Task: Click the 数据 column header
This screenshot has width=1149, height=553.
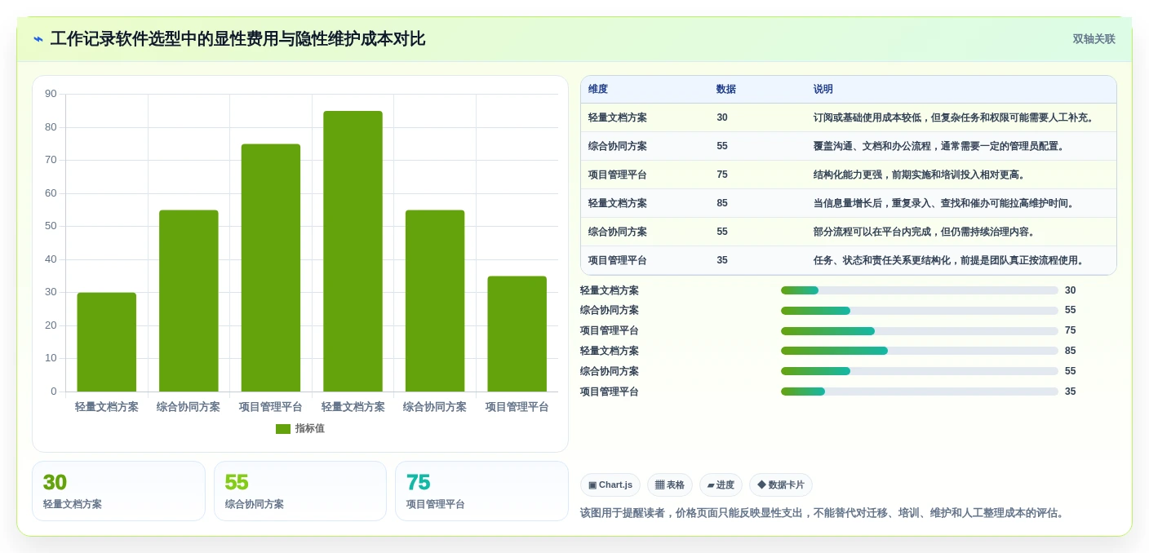Action: [726, 90]
